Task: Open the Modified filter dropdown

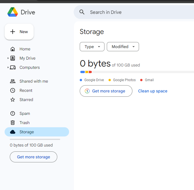Action: [123, 47]
